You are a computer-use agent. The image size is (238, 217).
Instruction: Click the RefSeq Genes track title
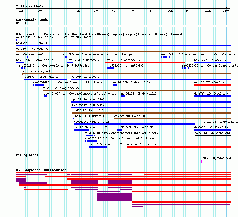[x=27, y=155]
